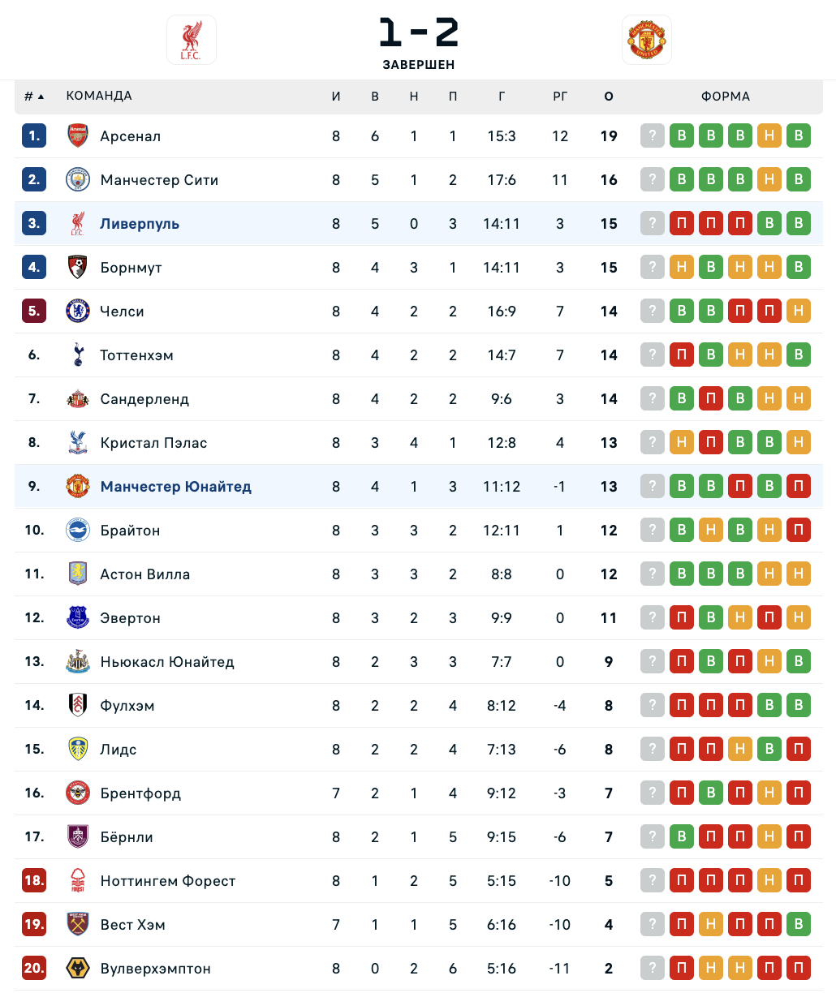Sort by the РГ goal difference header
Viewport: 836px width, 993px height.
(x=560, y=97)
